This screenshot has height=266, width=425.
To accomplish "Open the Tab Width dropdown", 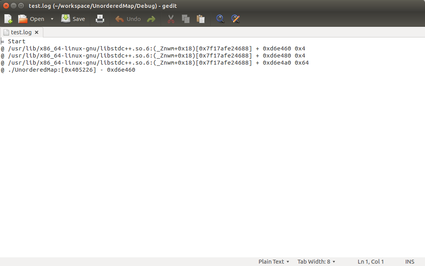I will tap(316, 262).
